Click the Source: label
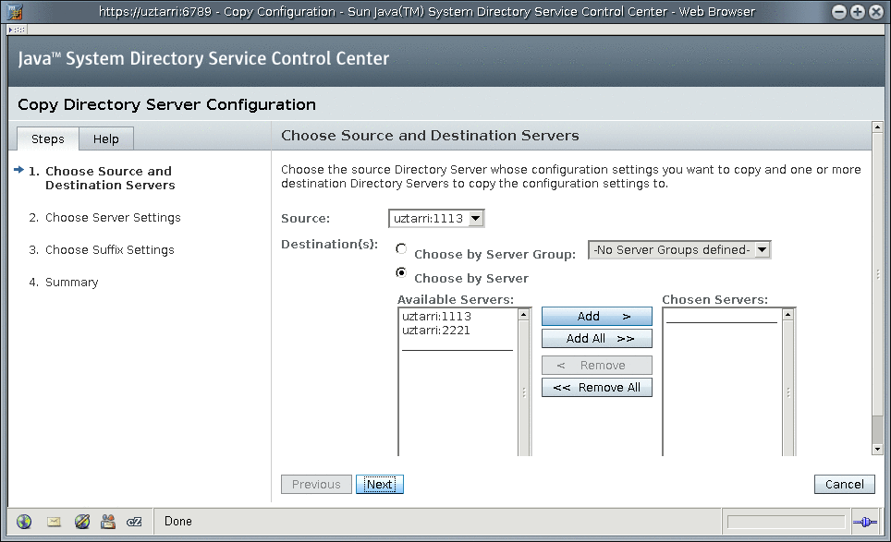 coord(305,219)
